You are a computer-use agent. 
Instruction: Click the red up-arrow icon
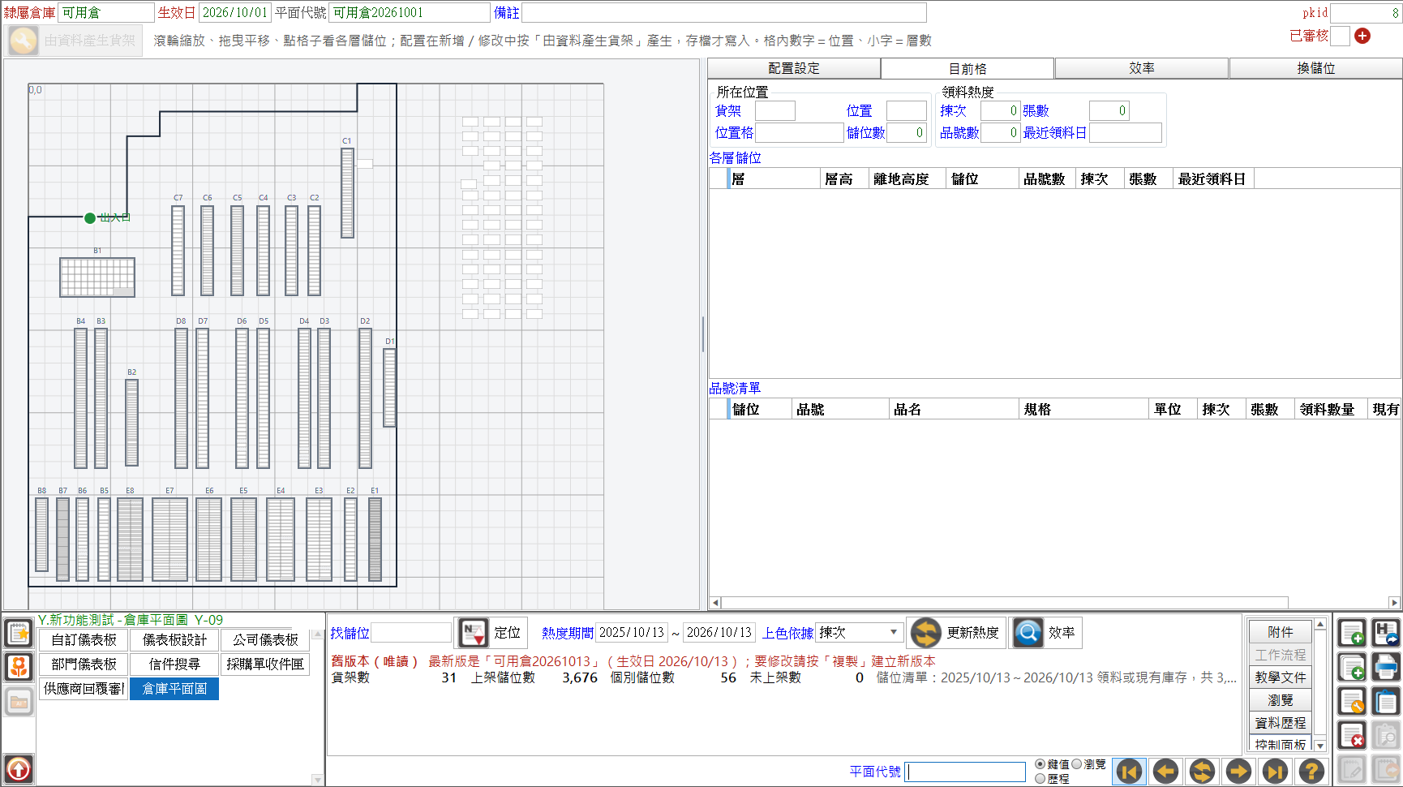pos(19,768)
